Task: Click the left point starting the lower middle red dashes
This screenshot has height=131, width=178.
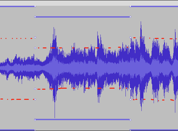Action: tap(35, 89)
